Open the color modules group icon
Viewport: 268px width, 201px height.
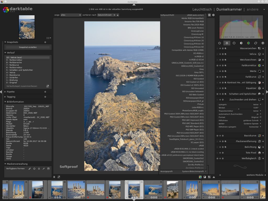(248, 43)
